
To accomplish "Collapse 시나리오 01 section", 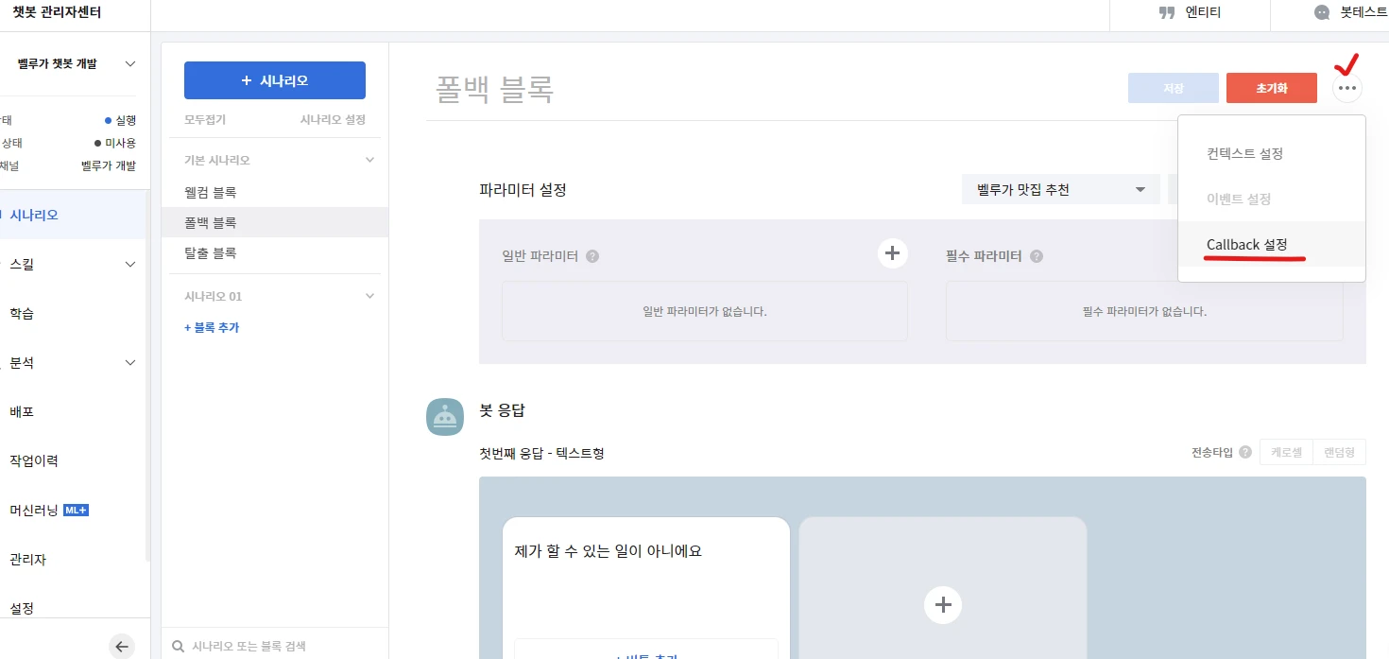I will [x=369, y=296].
